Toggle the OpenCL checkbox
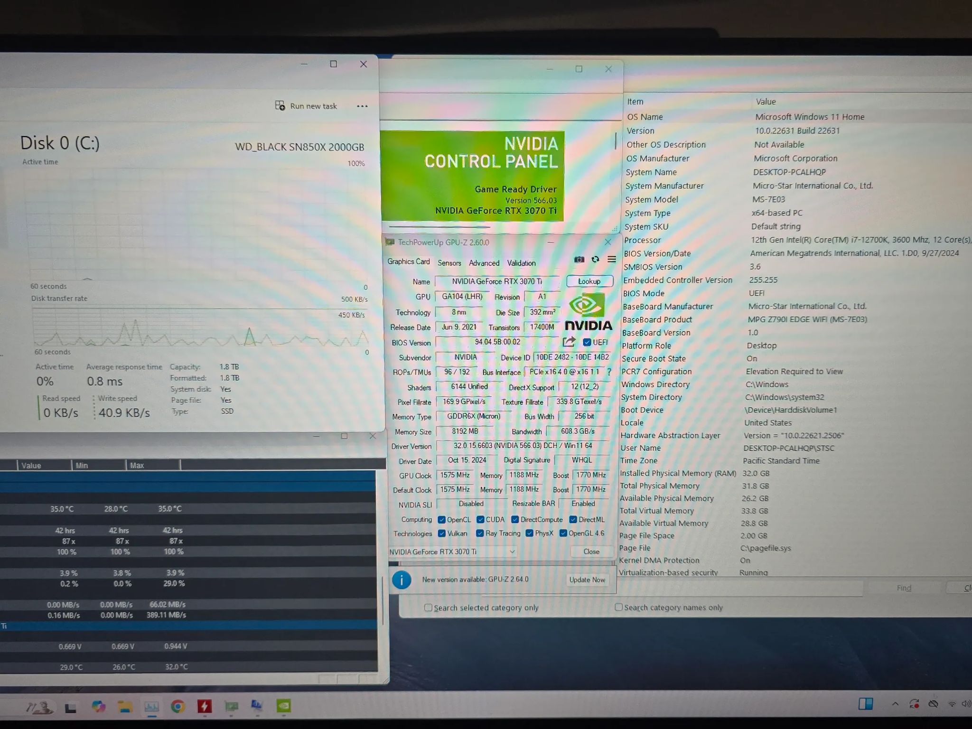Image resolution: width=972 pixels, height=729 pixels. click(x=441, y=520)
